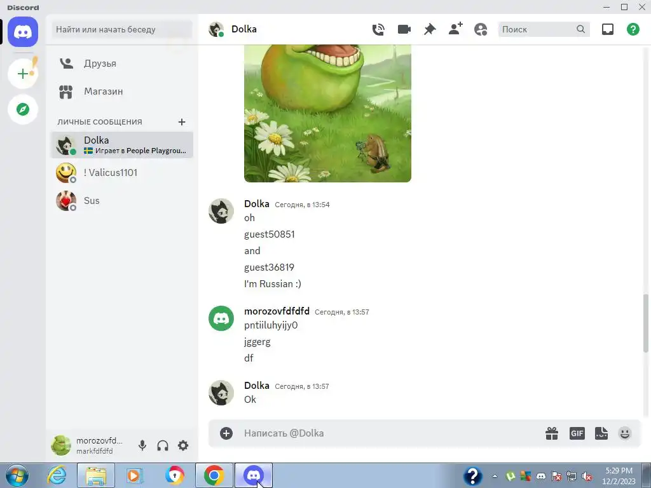Image resolution: width=651 pixels, height=488 pixels.
Task: Open Друзья friends page
Action: [122, 64]
